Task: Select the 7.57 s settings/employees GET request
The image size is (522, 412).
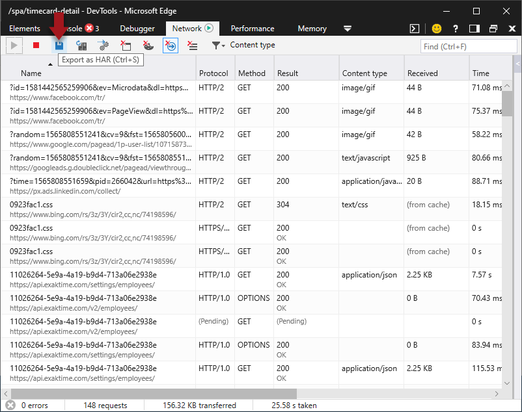Action: coord(251,279)
